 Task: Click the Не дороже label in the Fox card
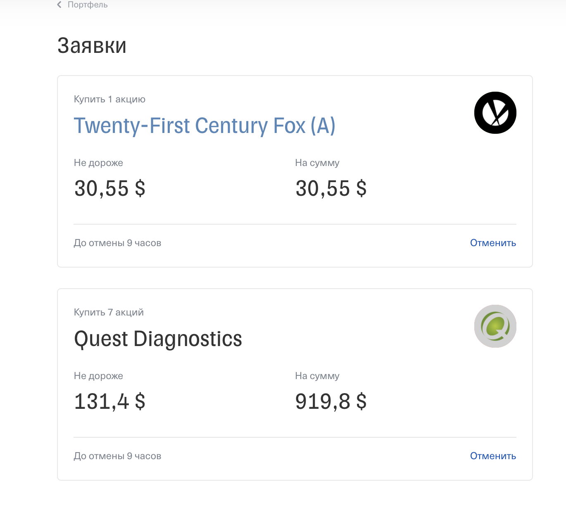pyautogui.click(x=98, y=163)
